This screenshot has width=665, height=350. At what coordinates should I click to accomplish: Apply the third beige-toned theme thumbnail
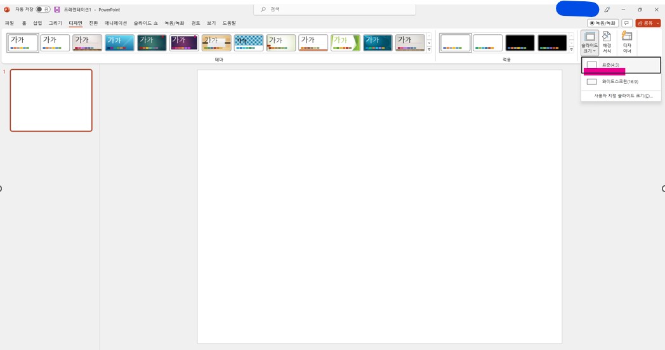click(87, 42)
